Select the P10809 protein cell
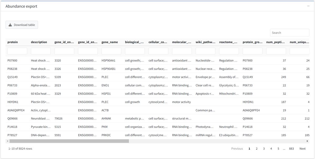315x159 pixels. 12,94
